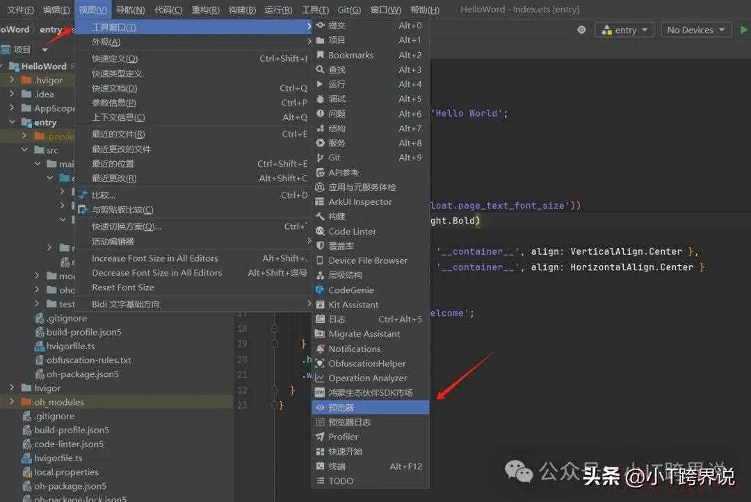Click the ObfuscationHelper icon
This screenshot has width=751, height=502.
coord(321,364)
